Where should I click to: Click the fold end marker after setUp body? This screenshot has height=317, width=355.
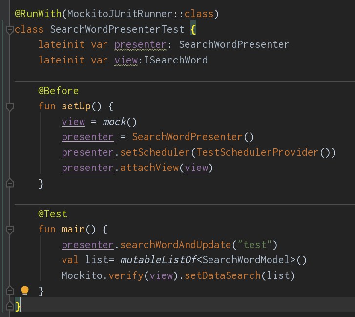point(10,183)
